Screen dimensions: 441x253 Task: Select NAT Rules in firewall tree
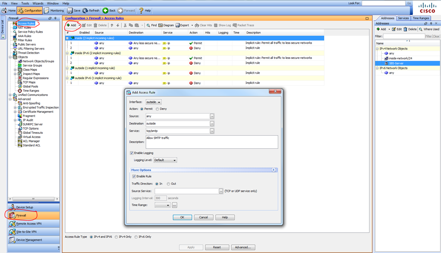pos(25,28)
